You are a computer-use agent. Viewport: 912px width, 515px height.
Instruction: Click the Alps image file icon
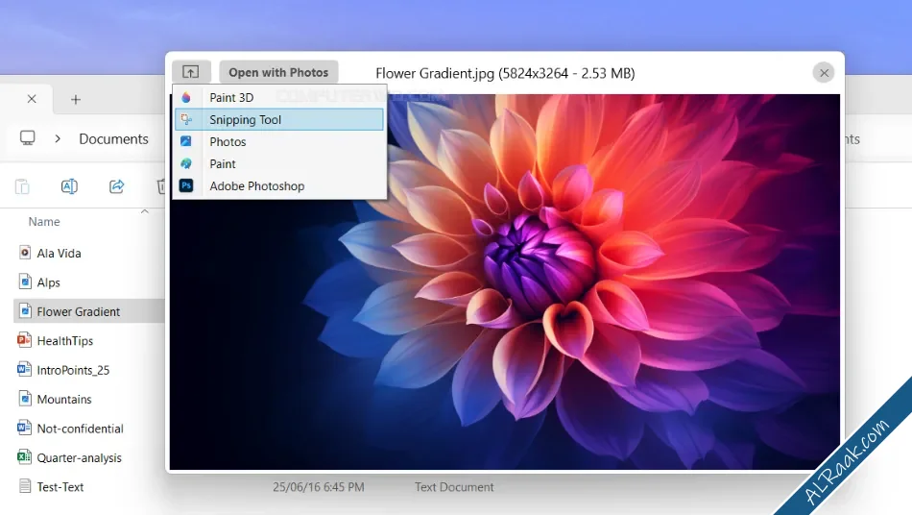(x=24, y=282)
